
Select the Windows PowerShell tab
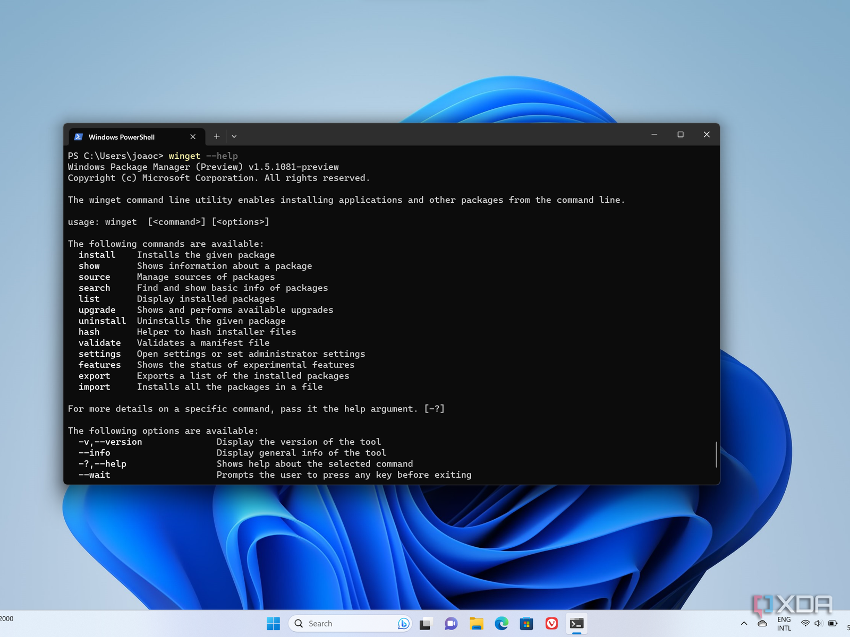tap(122, 137)
